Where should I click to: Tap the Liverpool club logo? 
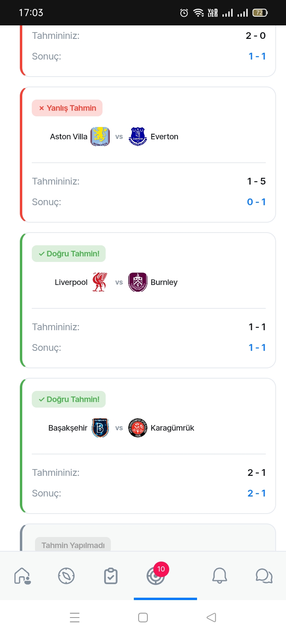coord(100,282)
